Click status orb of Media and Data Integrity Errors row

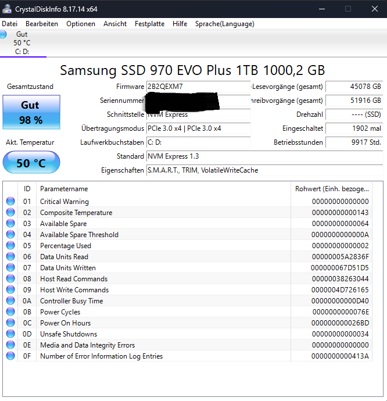tap(10, 345)
